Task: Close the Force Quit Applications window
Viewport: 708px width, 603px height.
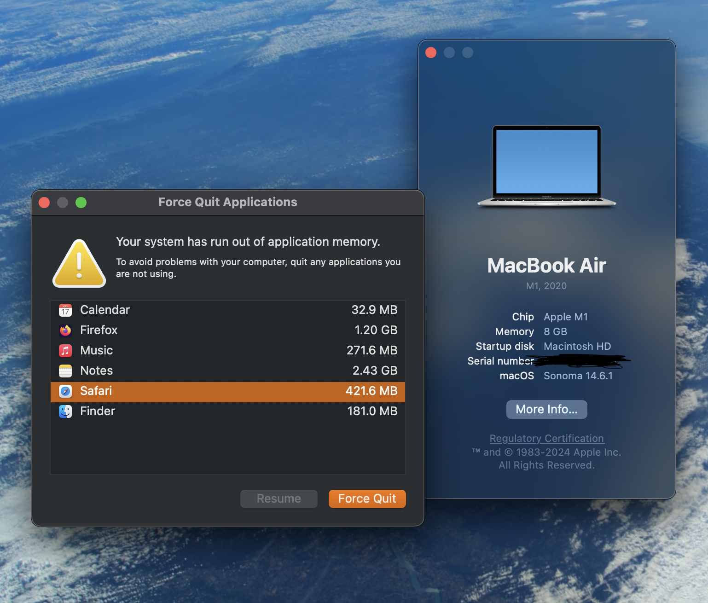Action: pos(44,203)
